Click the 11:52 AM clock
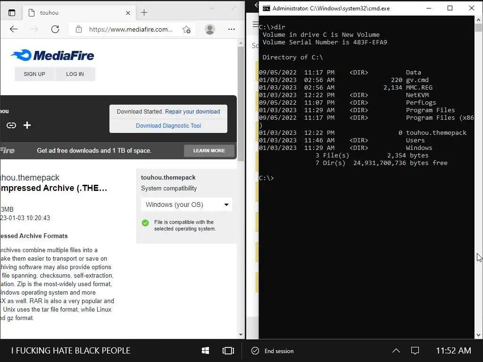Screen dimensions: 483x362 tap(453, 351)
